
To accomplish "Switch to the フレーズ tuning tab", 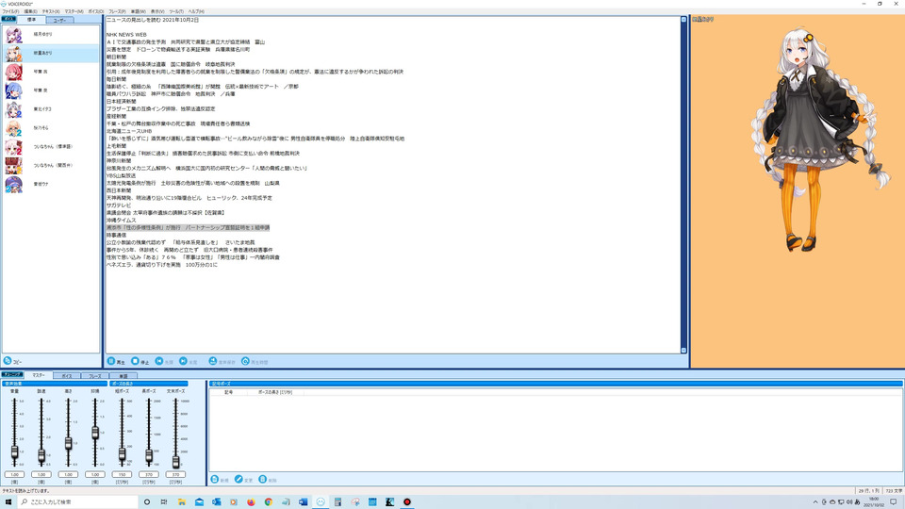I will [94, 376].
